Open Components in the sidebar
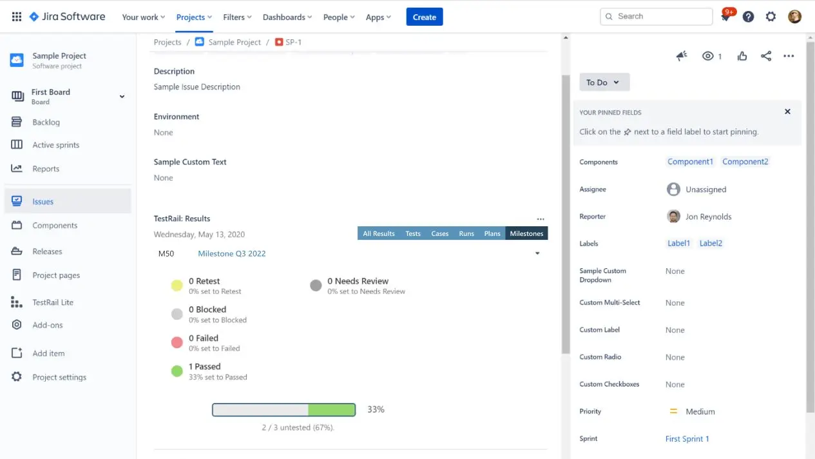The width and height of the screenshot is (815, 459). tap(68, 226)
